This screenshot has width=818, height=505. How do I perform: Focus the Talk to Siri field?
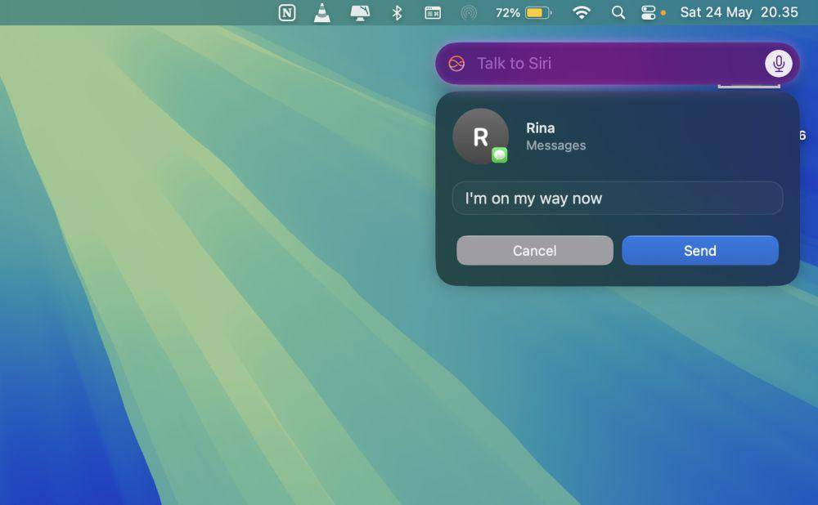(x=617, y=64)
